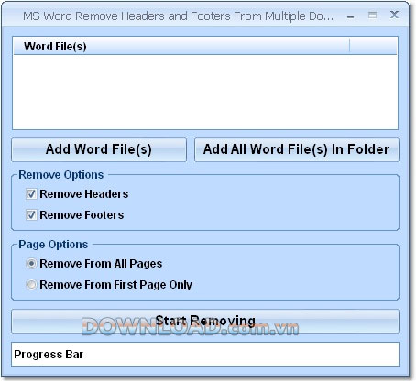Click inside the empty Word file list
The height and width of the screenshot is (383, 416).
pos(205,93)
